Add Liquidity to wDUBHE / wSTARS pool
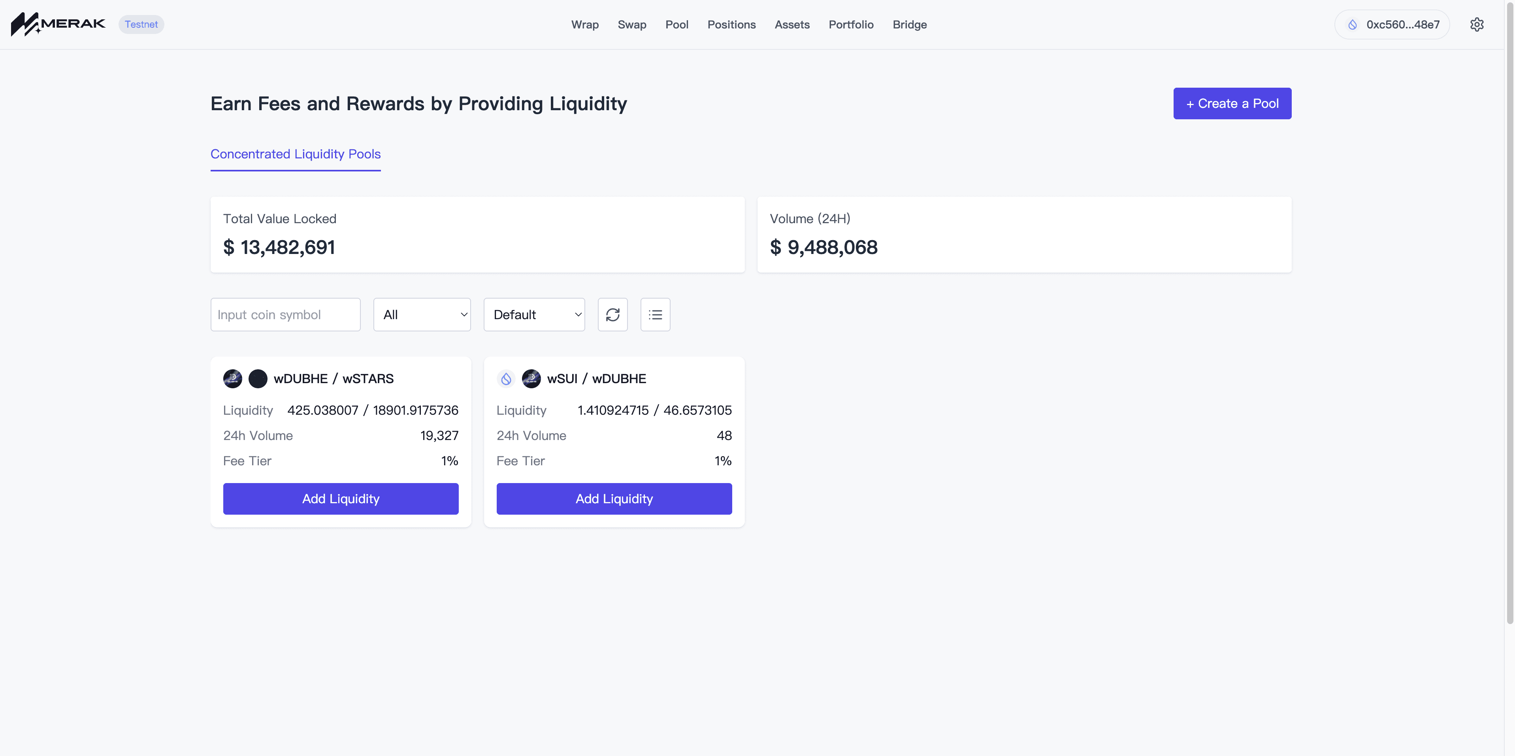The width and height of the screenshot is (1515, 756). coord(341,498)
